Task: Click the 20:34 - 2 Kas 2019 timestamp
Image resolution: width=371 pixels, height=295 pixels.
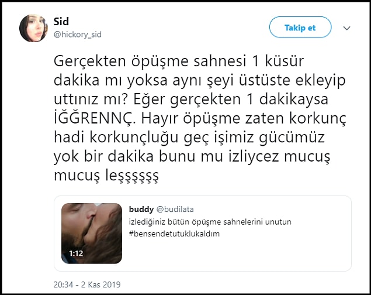Action: pos(87,284)
